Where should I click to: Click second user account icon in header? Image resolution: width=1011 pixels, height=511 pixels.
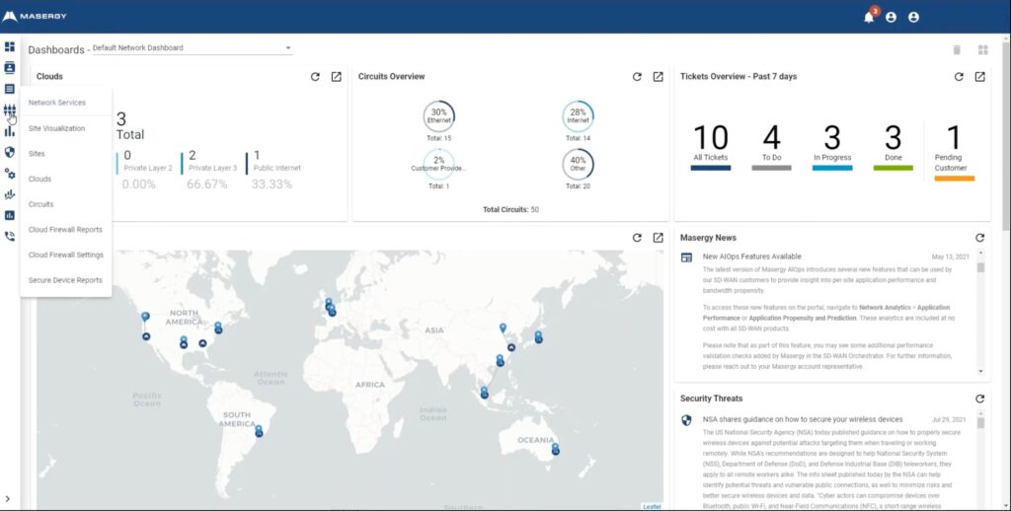click(913, 18)
